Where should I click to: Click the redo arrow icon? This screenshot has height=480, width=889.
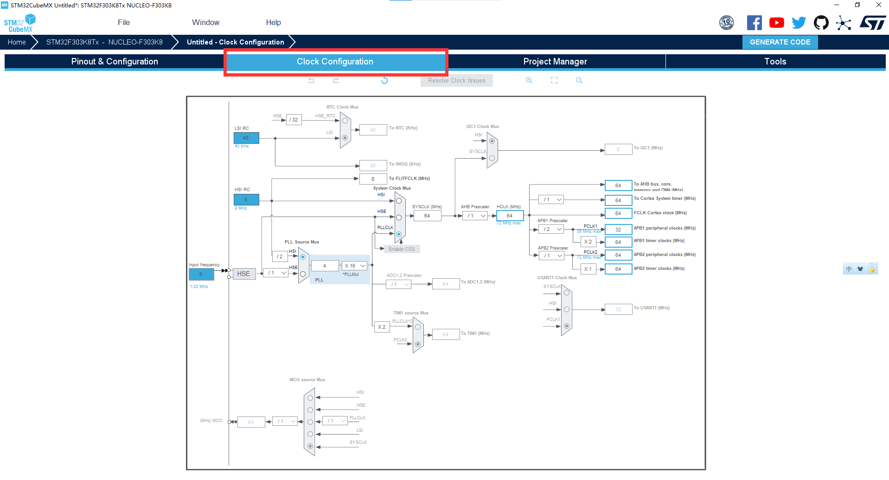coord(336,81)
